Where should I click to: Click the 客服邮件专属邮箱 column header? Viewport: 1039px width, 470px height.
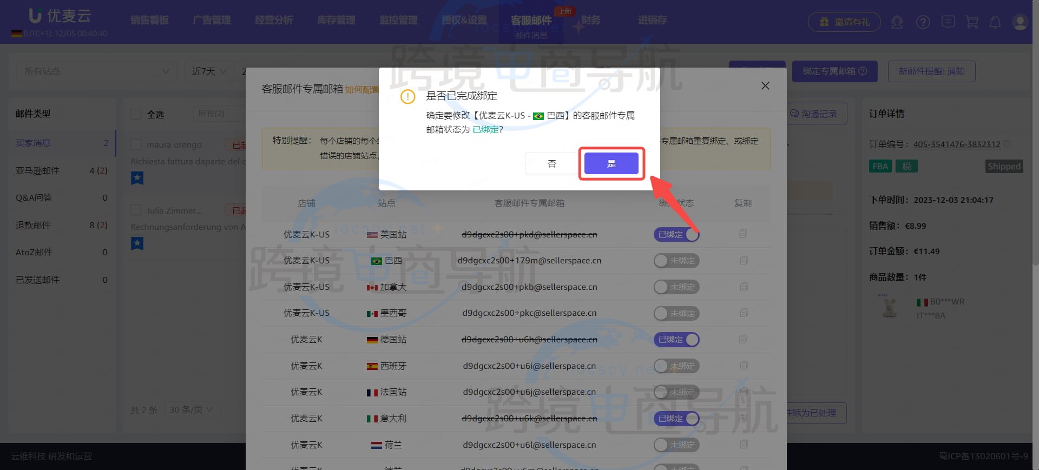click(x=529, y=203)
